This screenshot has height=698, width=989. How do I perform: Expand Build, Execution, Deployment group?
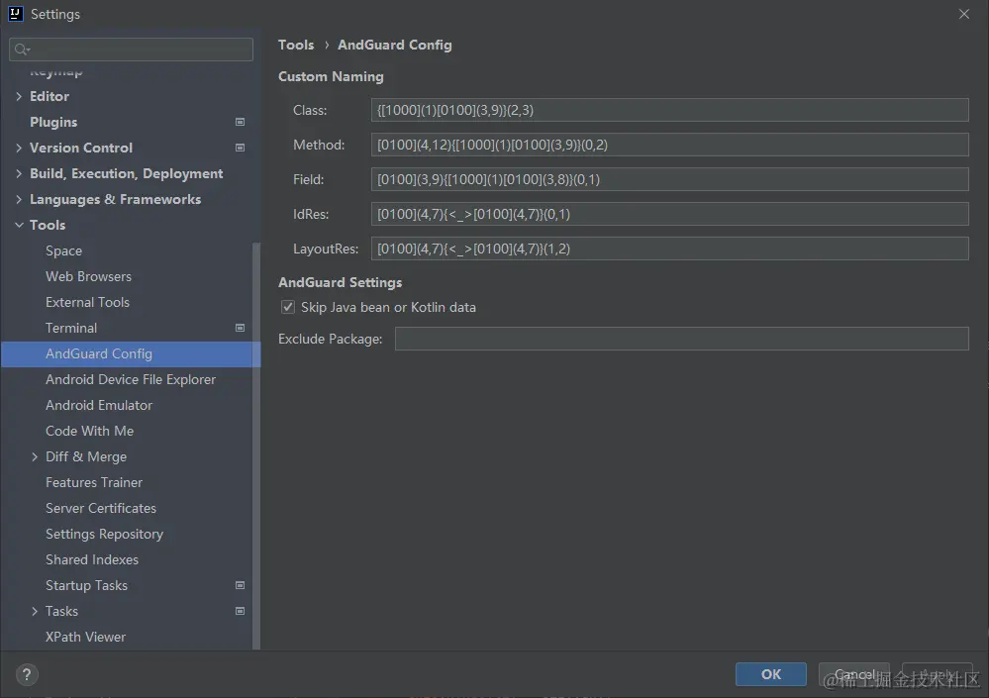point(18,173)
